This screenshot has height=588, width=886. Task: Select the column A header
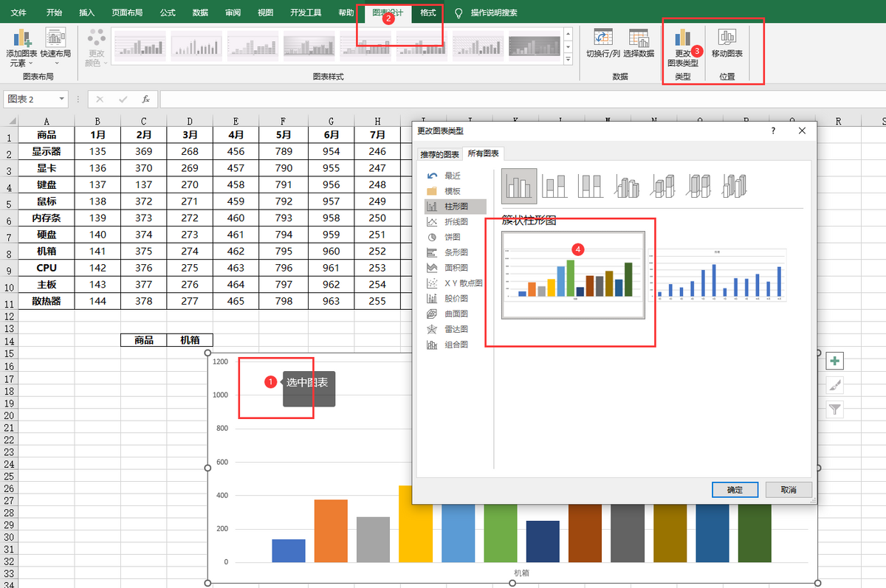click(47, 121)
